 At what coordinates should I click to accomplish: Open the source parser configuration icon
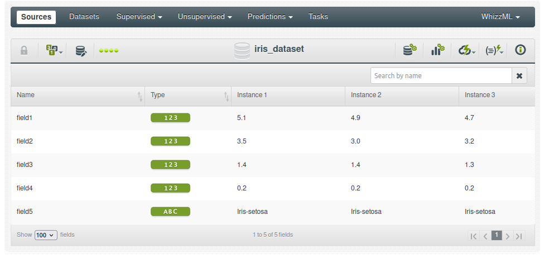54,51
